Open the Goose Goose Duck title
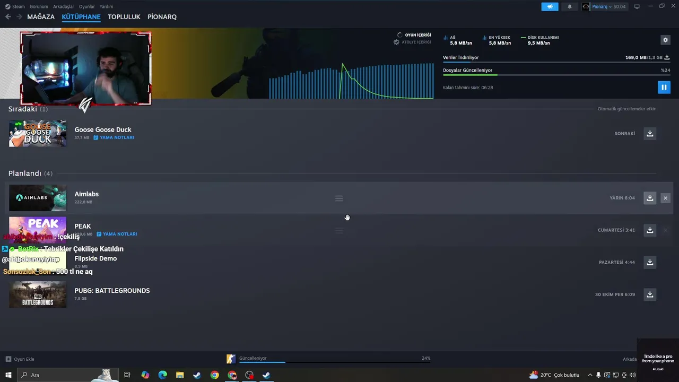The image size is (679, 382). pyautogui.click(x=103, y=129)
